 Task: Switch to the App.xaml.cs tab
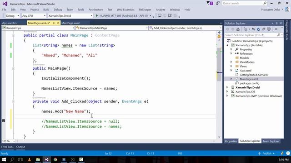(x=10, y=23)
